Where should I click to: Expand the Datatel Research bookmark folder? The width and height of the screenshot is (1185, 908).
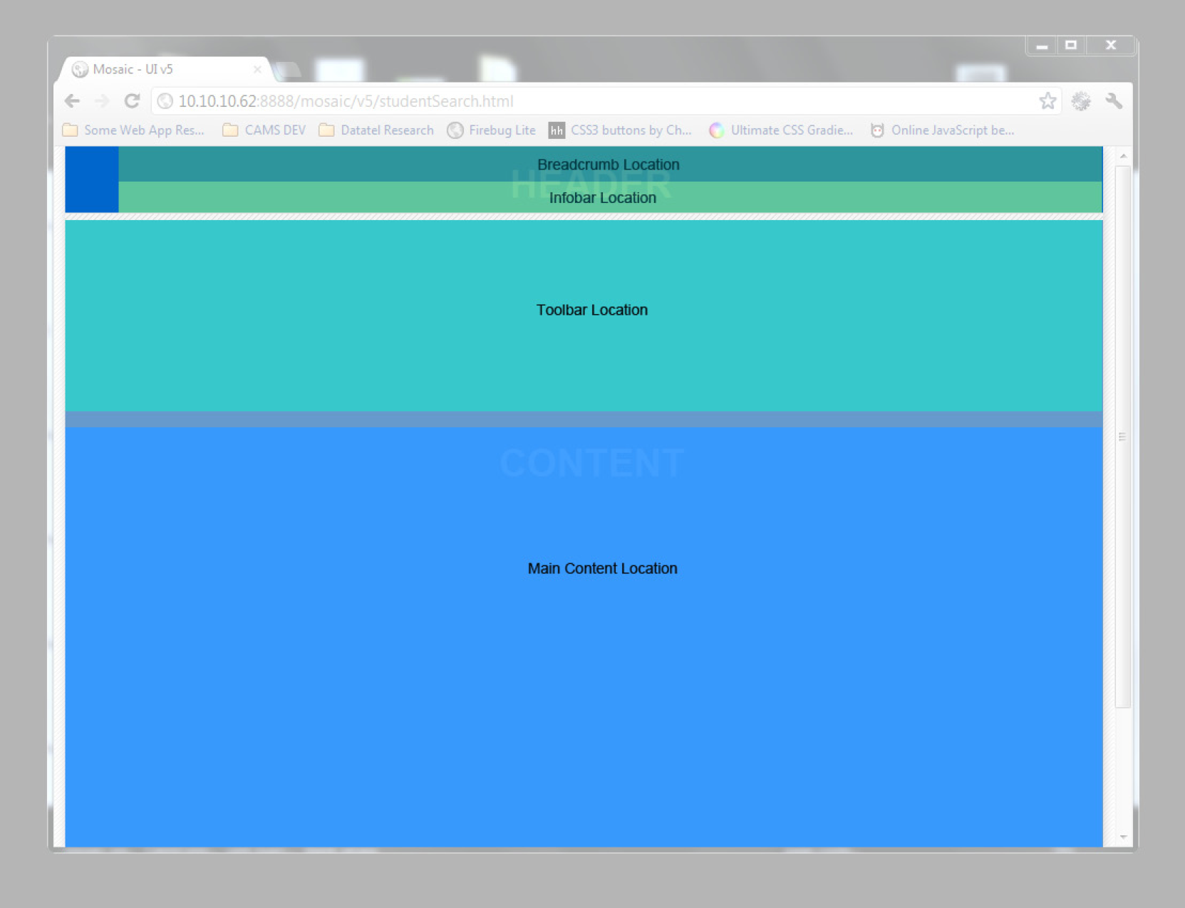click(x=377, y=130)
